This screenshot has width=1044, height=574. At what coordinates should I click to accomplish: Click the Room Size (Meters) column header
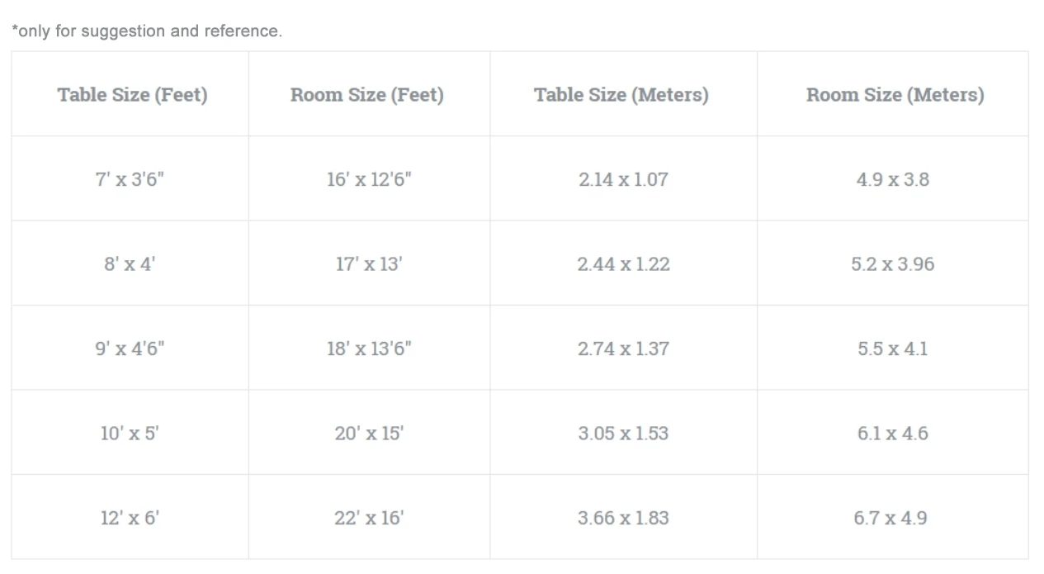895,95
